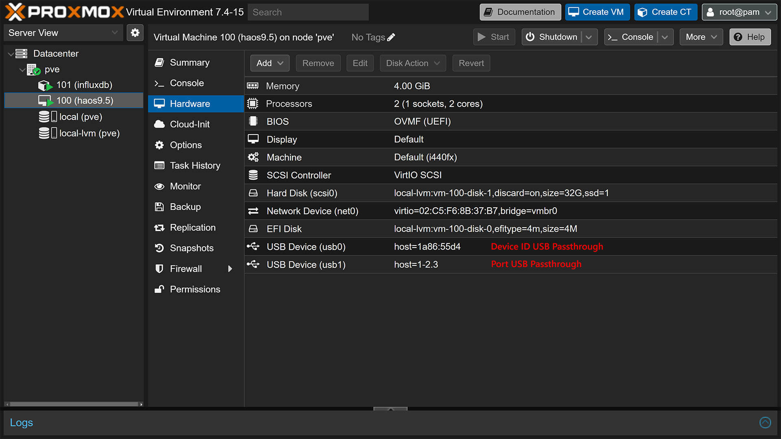Select the USB Device (usb0) row
This screenshot has height=439, width=781.
pos(366,246)
